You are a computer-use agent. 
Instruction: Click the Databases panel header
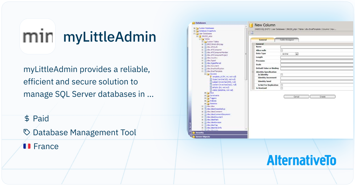[220, 23]
